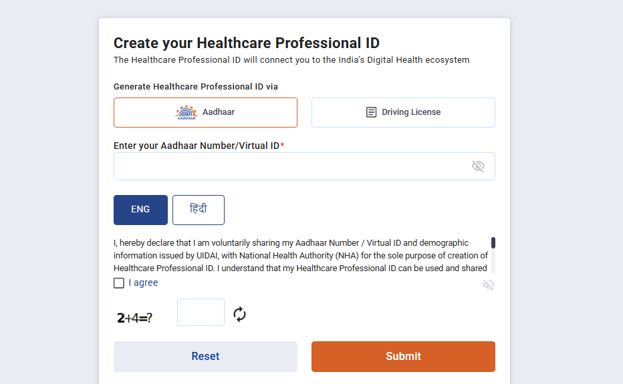Click the 'Generate Healthcare Professional ID via' label
Image resolution: width=623 pixels, height=384 pixels.
[x=196, y=87]
